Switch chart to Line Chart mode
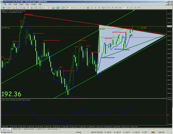Viewport: 173px width, 134px height. (x=32, y=8)
